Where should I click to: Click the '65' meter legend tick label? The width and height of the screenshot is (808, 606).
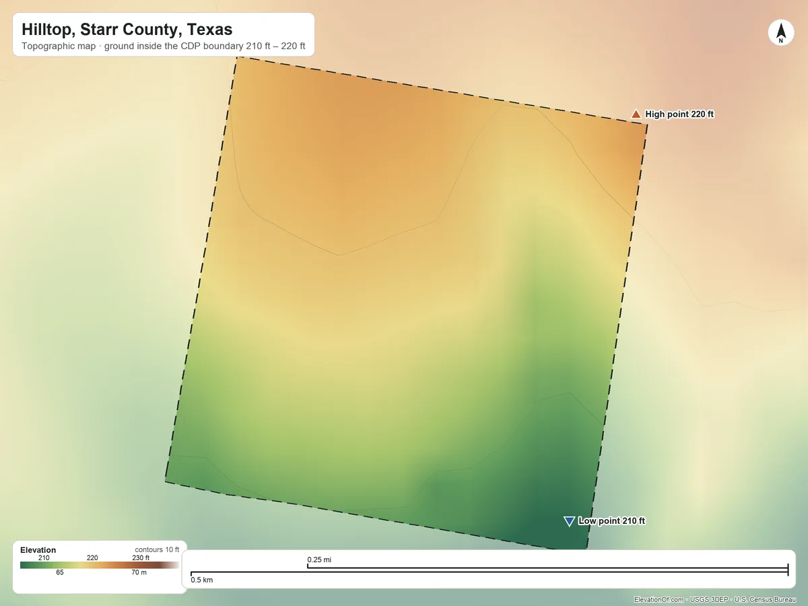pyautogui.click(x=60, y=572)
